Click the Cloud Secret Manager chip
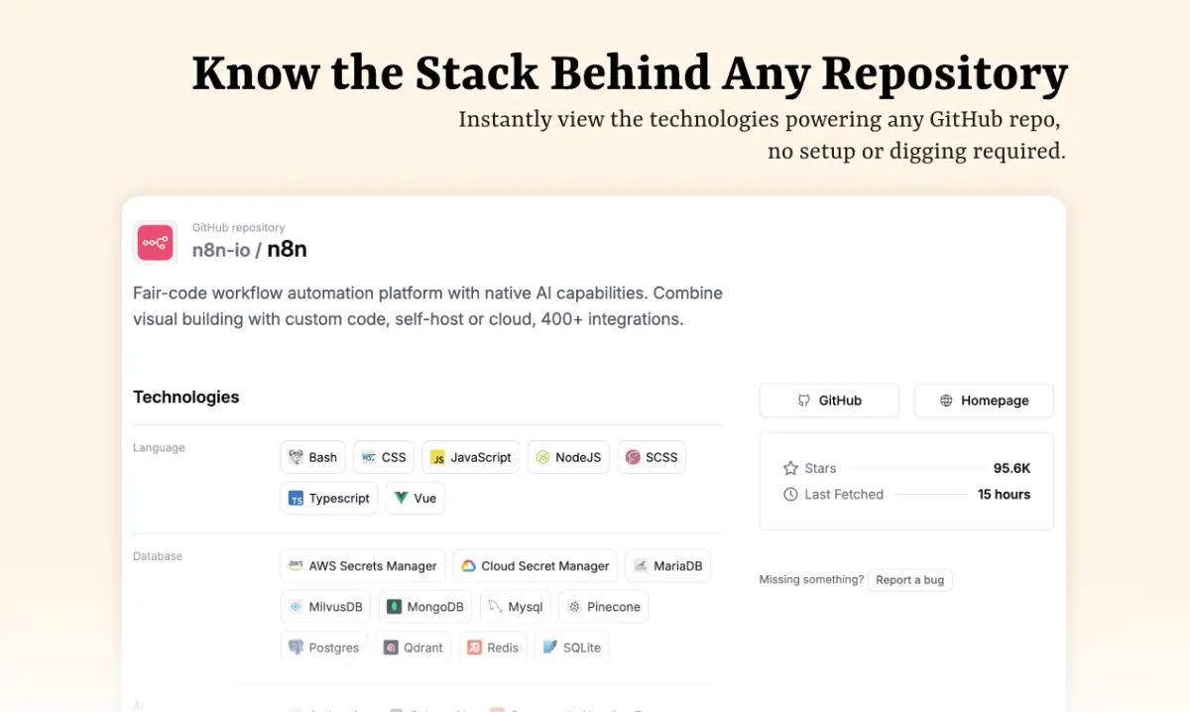 point(535,565)
